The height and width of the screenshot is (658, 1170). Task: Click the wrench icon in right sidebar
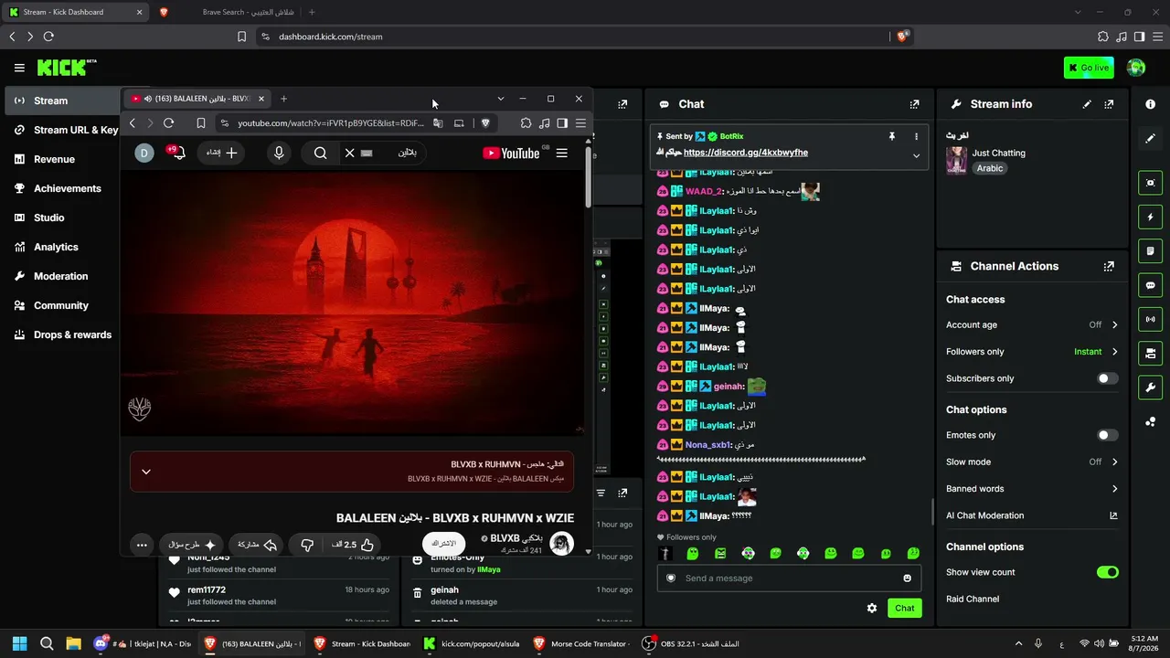1150,387
